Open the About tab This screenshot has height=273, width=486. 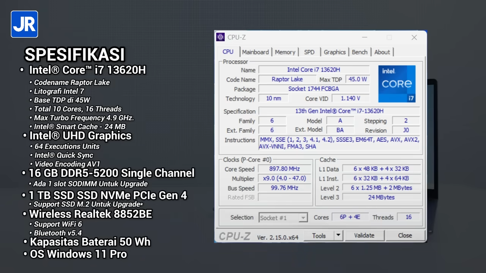tap(382, 52)
